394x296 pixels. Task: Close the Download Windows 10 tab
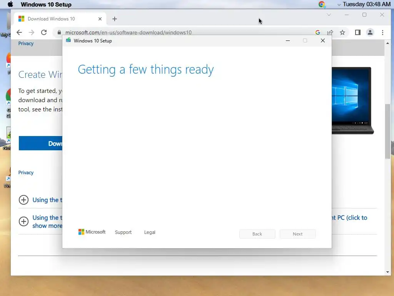100,19
